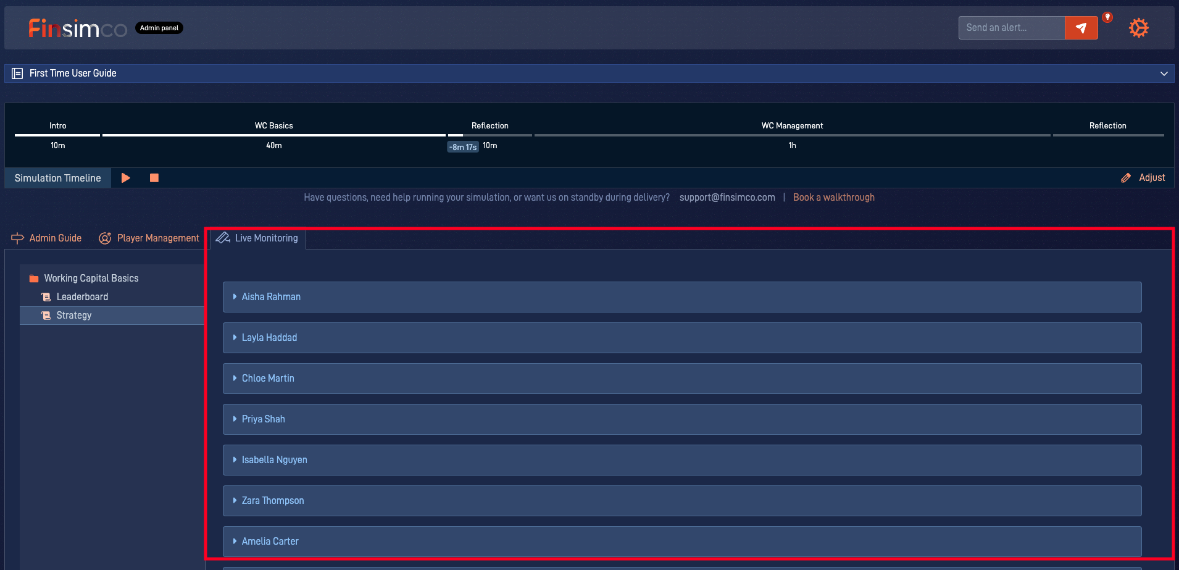Click the name Chloe Martin

tap(268, 379)
